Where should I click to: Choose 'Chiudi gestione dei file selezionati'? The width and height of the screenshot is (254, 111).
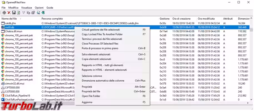pos(101,29)
